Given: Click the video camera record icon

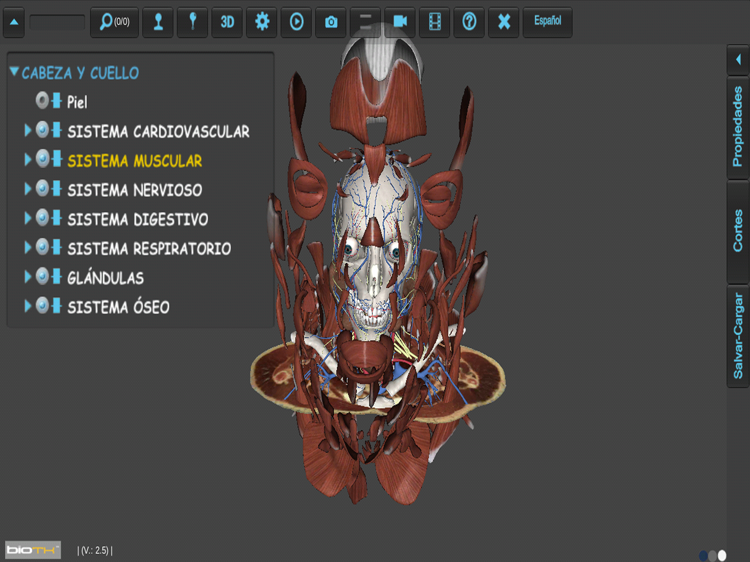Looking at the screenshot, I should tap(400, 21).
